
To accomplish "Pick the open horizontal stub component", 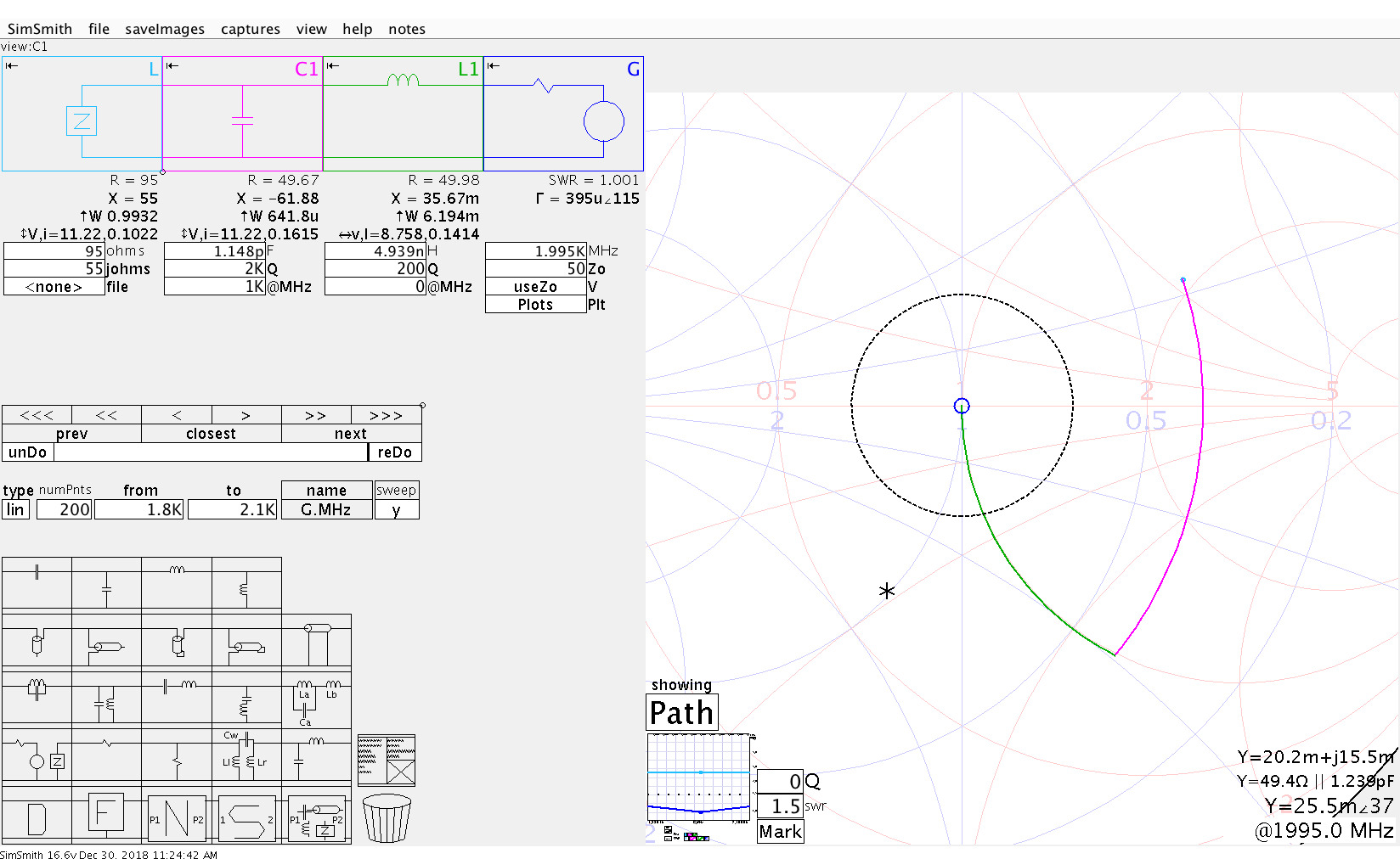I will point(106,641).
